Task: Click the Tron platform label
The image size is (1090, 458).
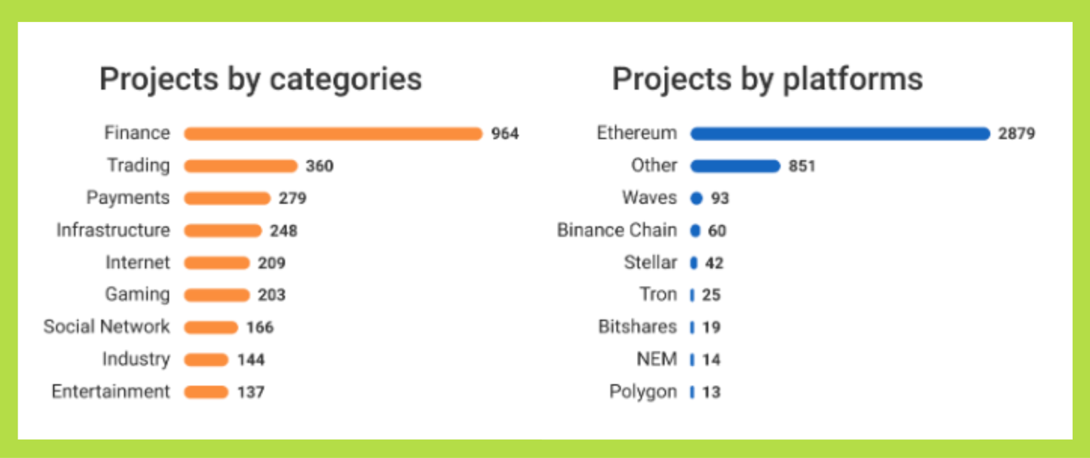Action: point(657,295)
